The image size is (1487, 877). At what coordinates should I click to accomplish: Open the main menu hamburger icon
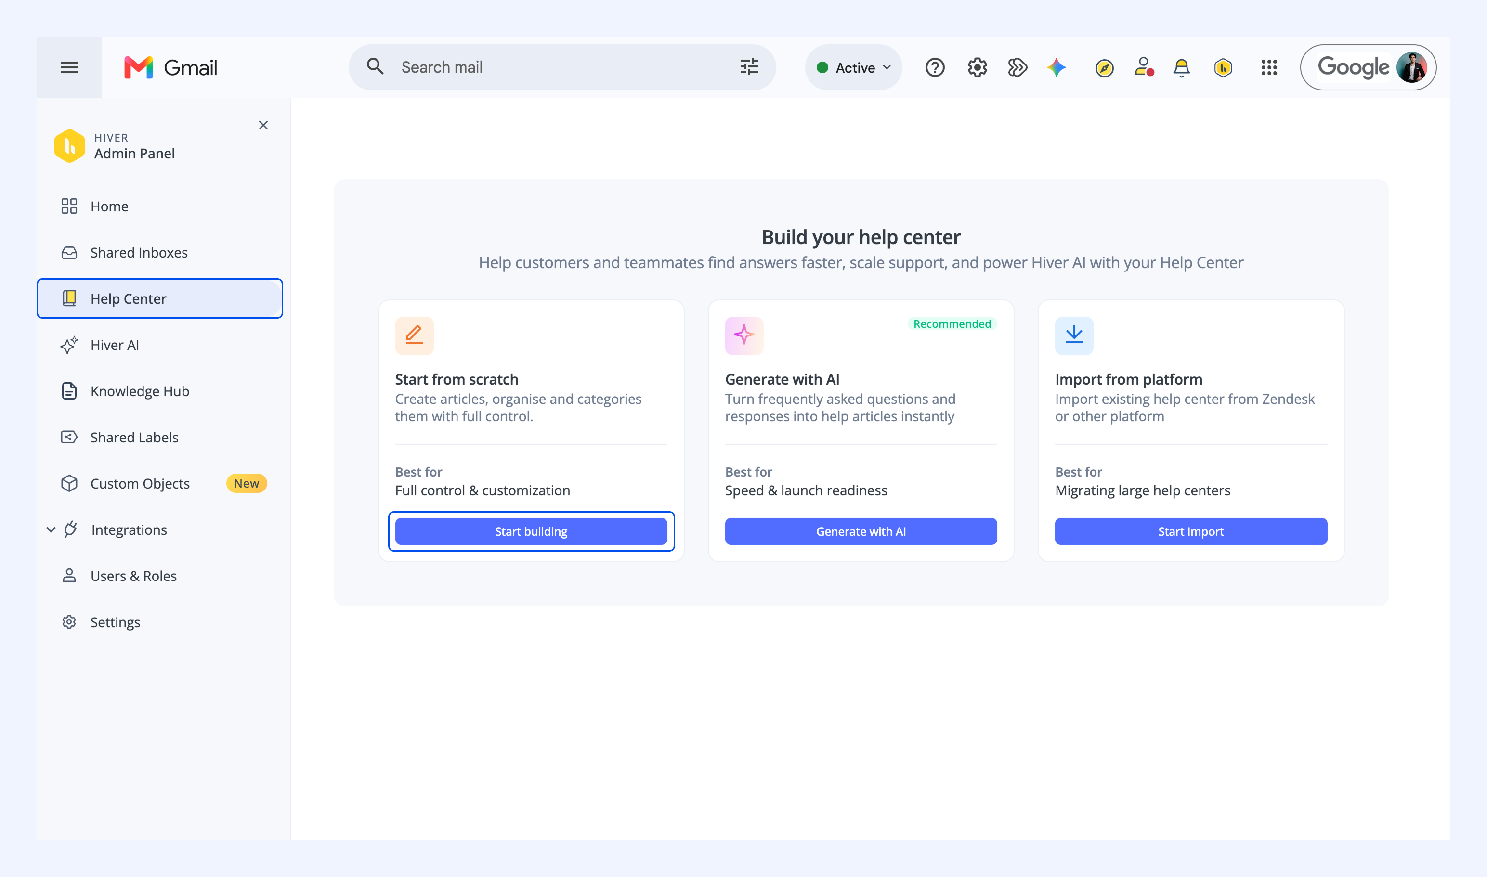(69, 67)
